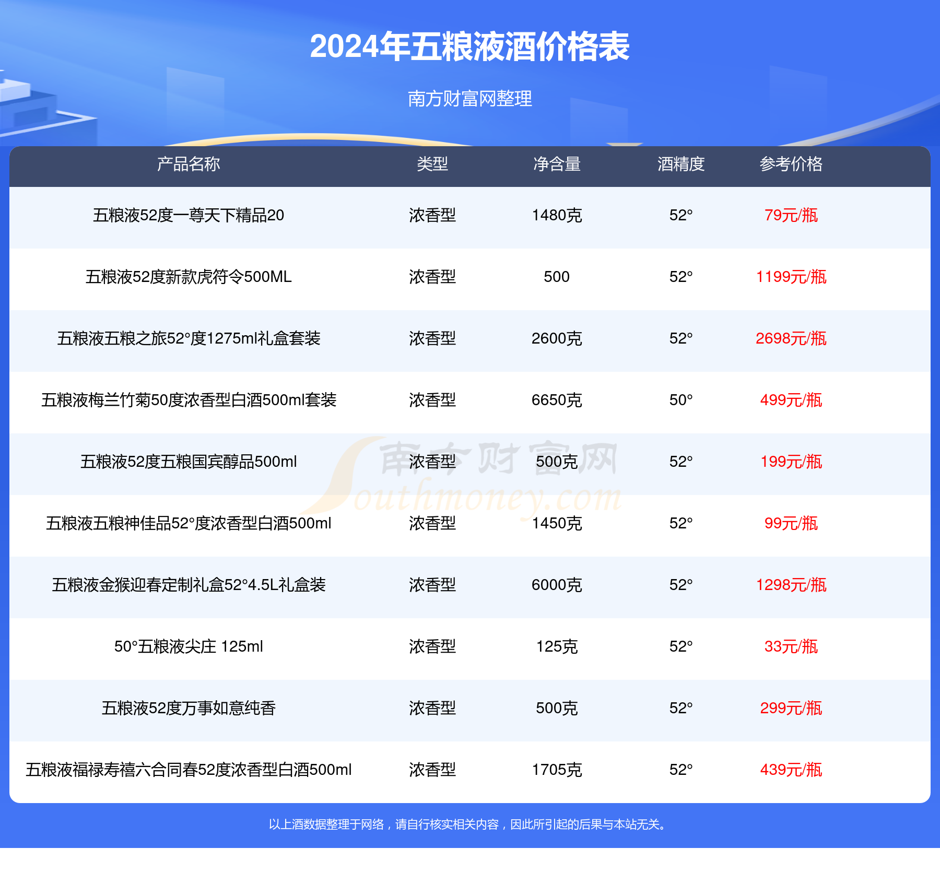The height and width of the screenshot is (872, 940).
Task: Select product 五粮液52度五粮国宾醇品500ml
Action: click(x=189, y=462)
